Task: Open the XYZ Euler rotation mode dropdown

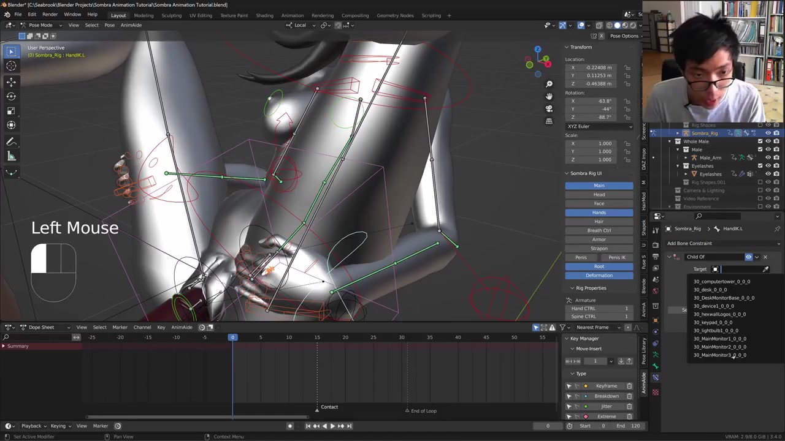Action: (599, 126)
